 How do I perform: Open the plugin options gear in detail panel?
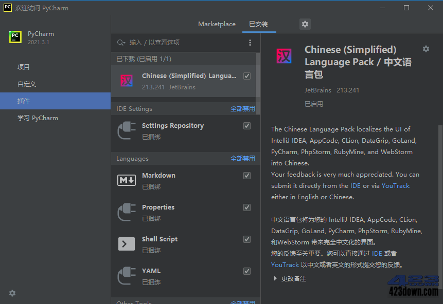426,48
